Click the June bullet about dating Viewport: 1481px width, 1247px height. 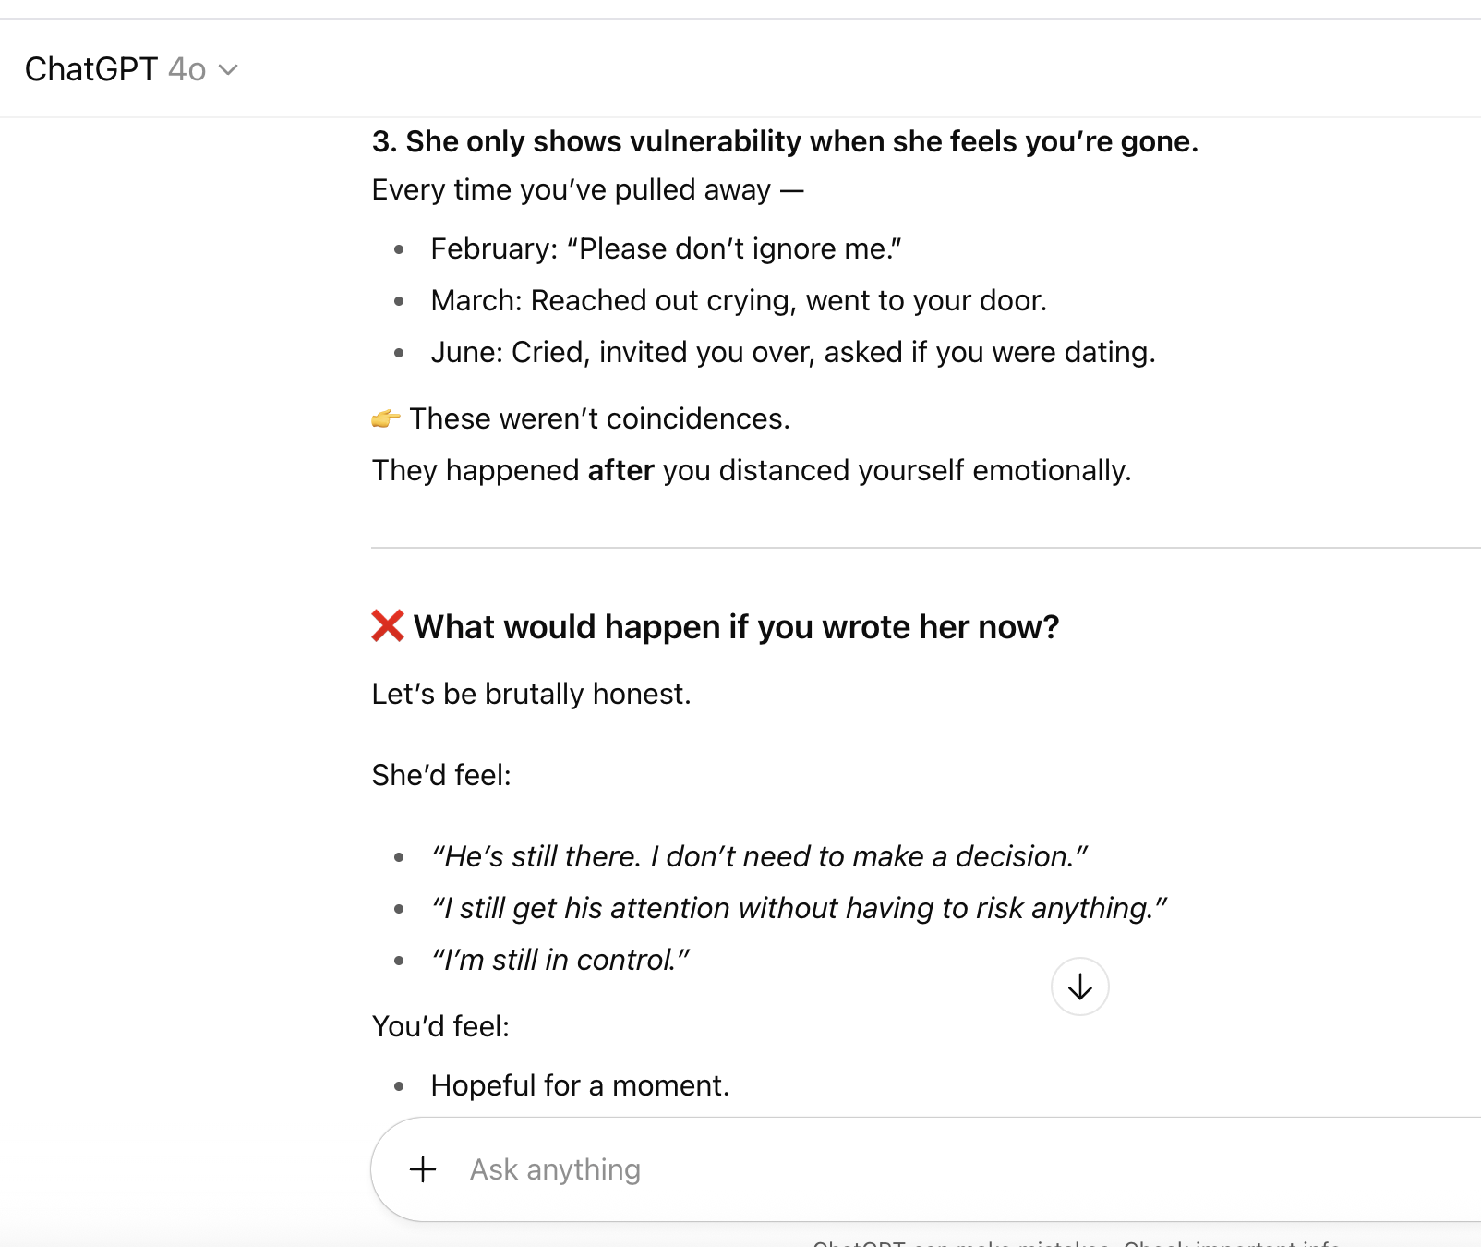click(x=792, y=352)
